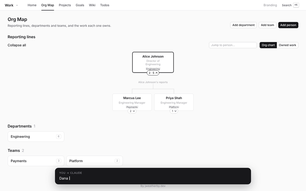Click Add department button
Image resolution: width=306 pixels, height=191 pixels.
pyautogui.click(x=243, y=25)
